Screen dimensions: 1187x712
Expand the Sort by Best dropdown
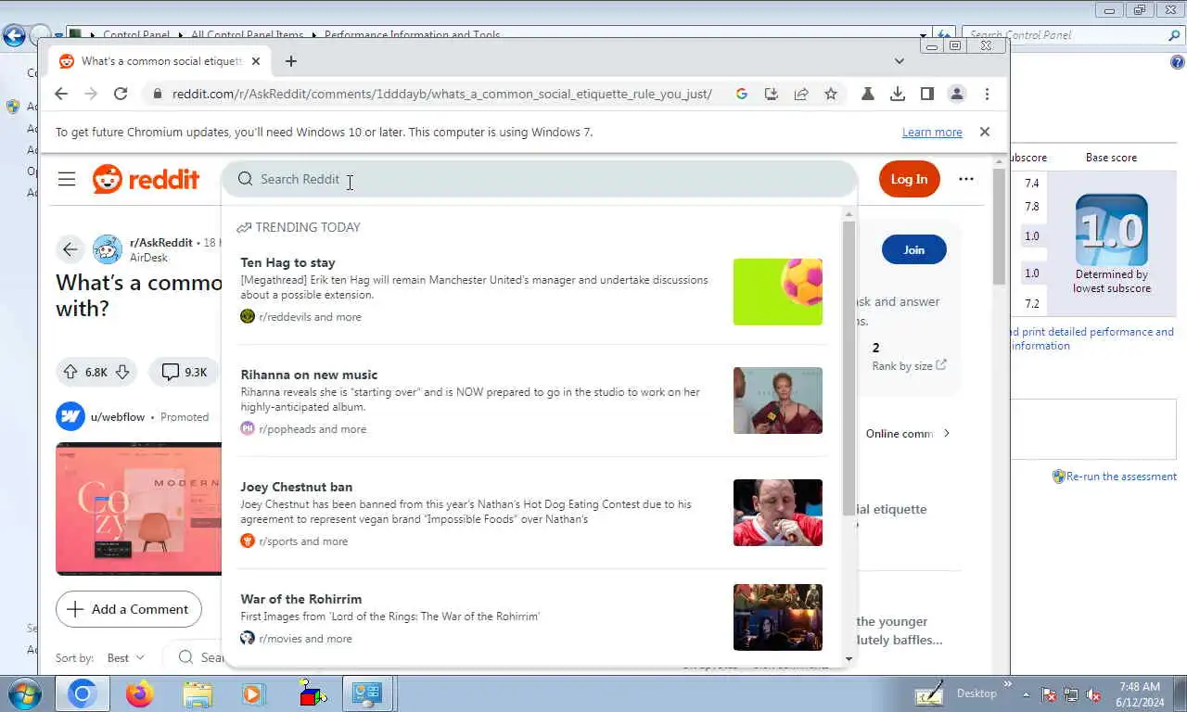[x=125, y=657]
